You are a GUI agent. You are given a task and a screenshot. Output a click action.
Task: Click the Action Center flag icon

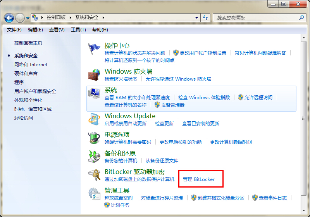94,49
